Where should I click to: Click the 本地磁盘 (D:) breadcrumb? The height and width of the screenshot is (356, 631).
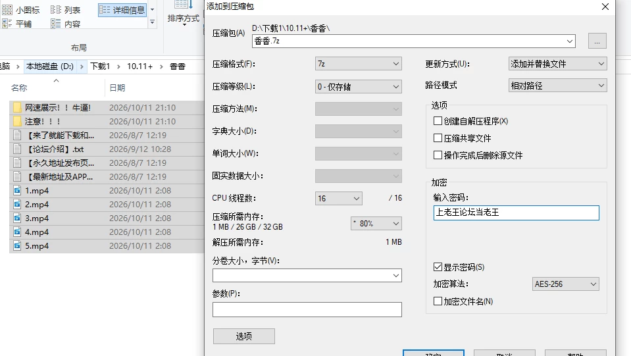(x=50, y=66)
